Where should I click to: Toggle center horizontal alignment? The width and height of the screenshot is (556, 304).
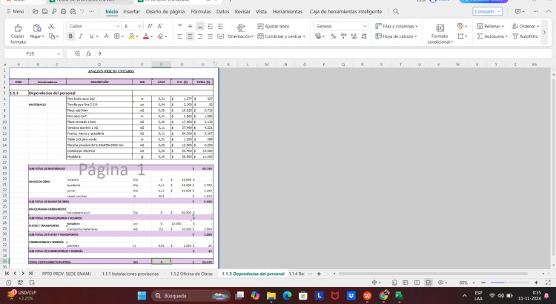point(190,36)
